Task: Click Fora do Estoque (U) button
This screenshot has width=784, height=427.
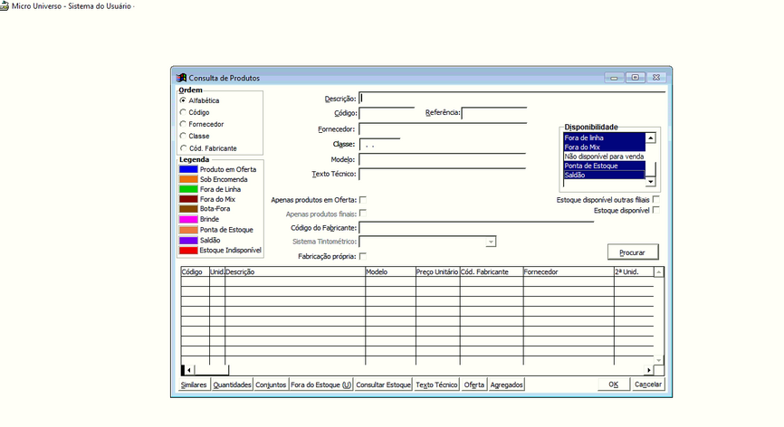Action: click(x=321, y=384)
